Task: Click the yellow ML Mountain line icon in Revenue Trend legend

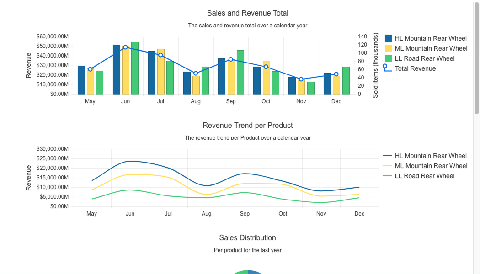Action: [387, 166]
